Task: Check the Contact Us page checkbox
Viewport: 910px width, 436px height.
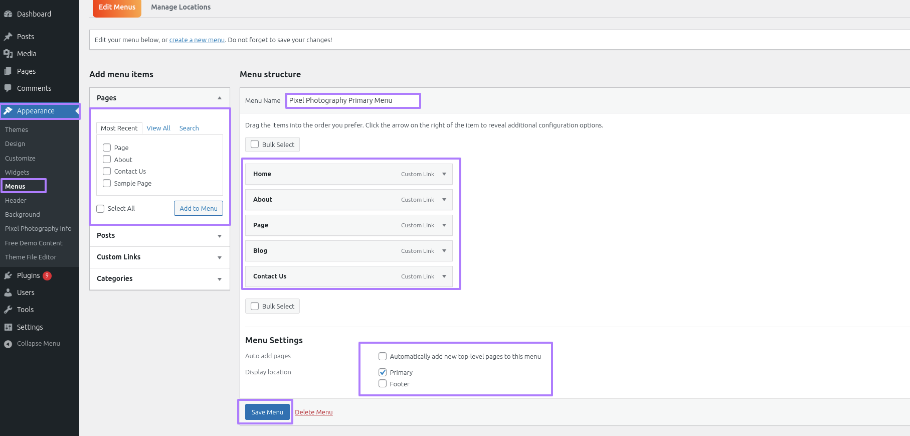Action: coord(107,171)
